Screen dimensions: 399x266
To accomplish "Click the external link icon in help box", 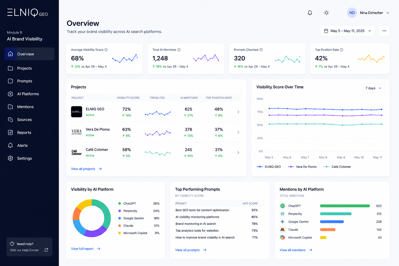I will 46,250.
